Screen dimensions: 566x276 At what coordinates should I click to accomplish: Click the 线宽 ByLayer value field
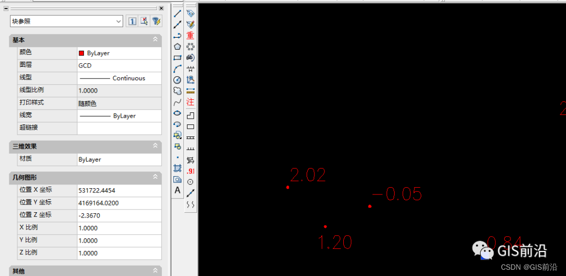click(x=119, y=116)
